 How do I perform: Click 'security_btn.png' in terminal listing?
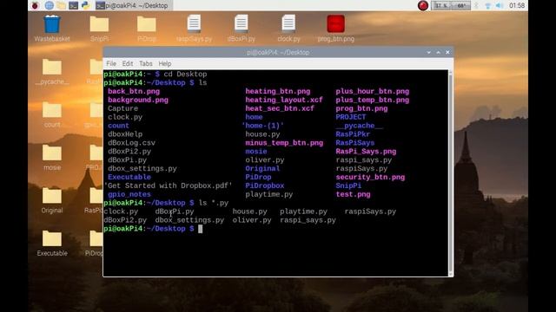370,177
